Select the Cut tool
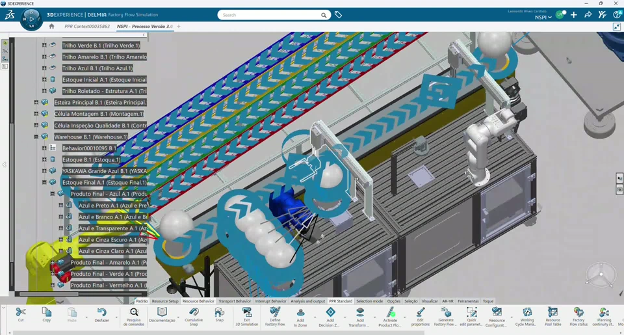 click(x=21, y=315)
